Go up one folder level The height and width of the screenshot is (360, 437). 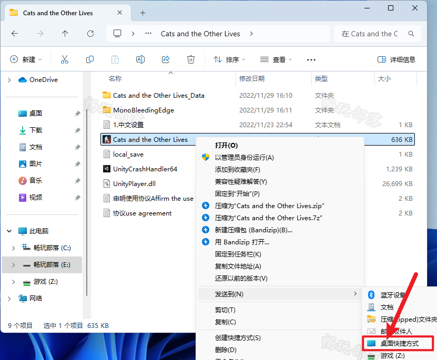click(x=65, y=34)
